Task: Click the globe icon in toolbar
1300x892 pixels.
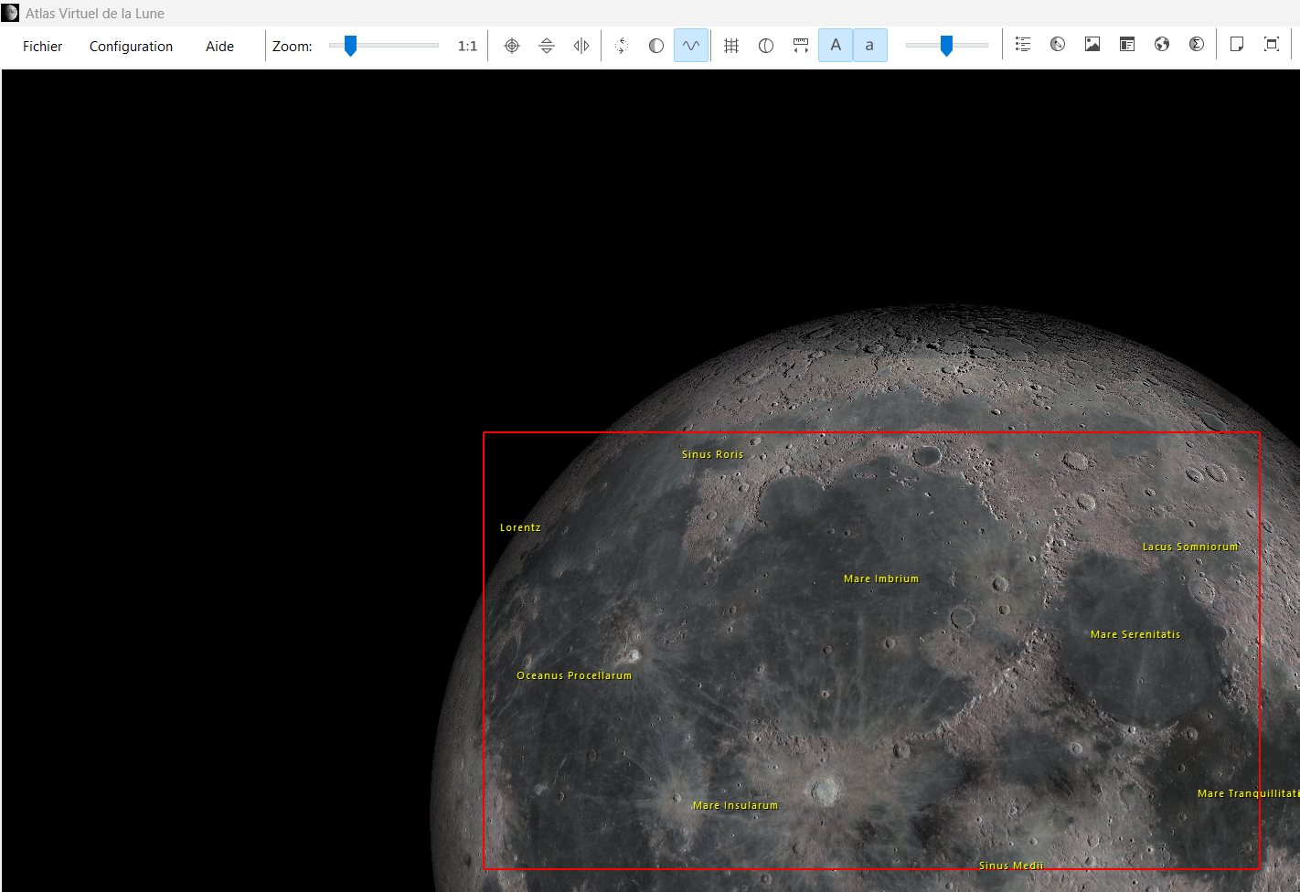Action: (x=1162, y=45)
